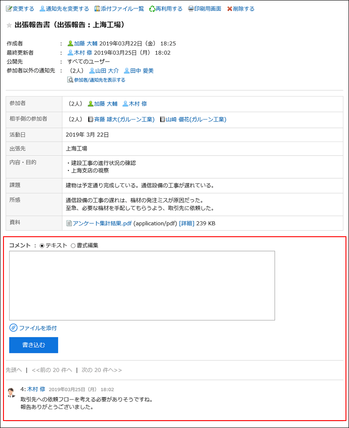The width and height of the screenshot is (349, 428).
Task: Click 参加者/通知先を表示する
Action: (99, 80)
